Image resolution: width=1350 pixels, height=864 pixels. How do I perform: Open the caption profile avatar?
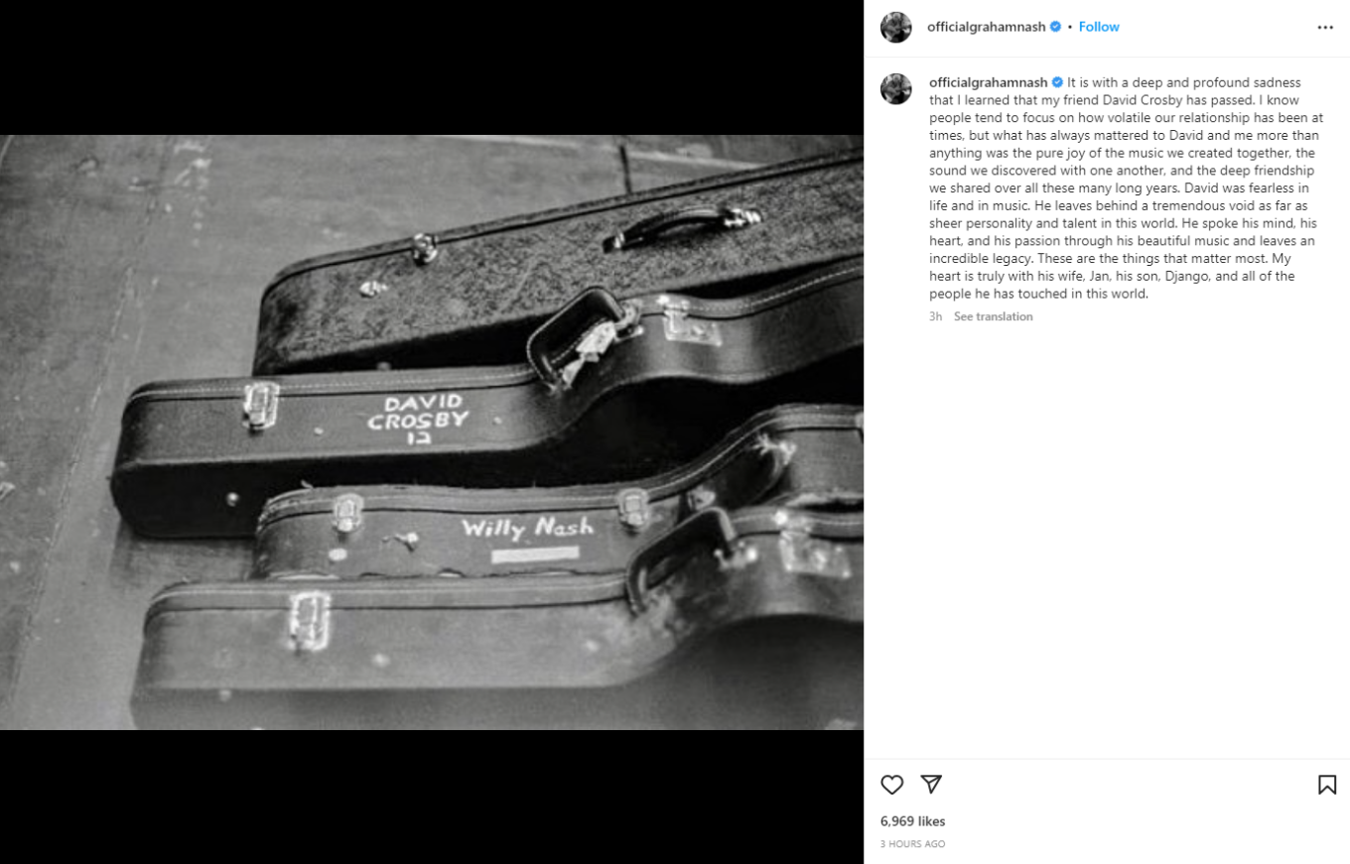pos(896,88)
